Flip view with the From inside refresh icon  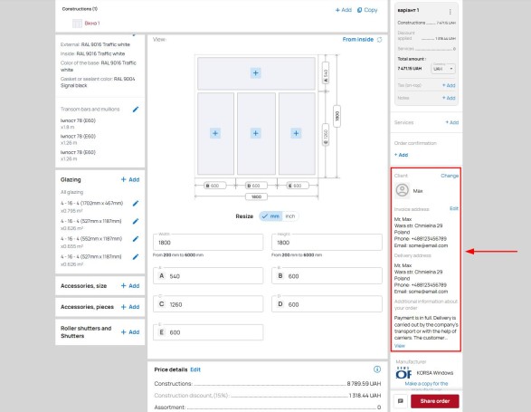pyautogui.click(x=380, y=40)
